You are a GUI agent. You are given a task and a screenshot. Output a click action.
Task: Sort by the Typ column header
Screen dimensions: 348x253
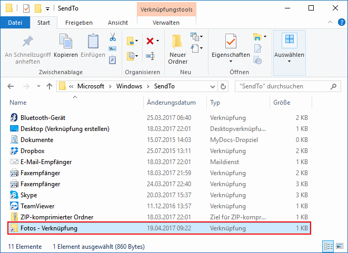215,103
